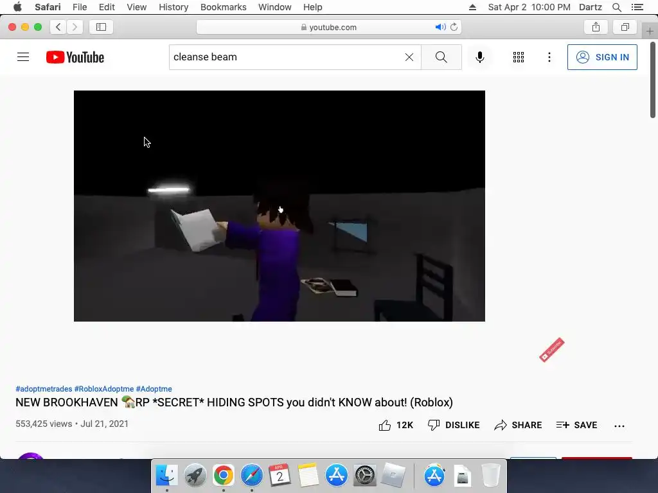Screen dimensions: 658x493
Task: Open the #adoptmetrades hashtag link
Action: 44,389
